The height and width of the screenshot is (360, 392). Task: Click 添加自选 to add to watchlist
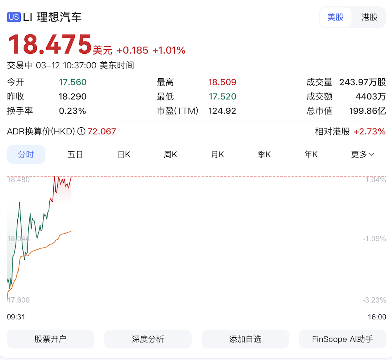pyautogui.click(x=245, y=339)
